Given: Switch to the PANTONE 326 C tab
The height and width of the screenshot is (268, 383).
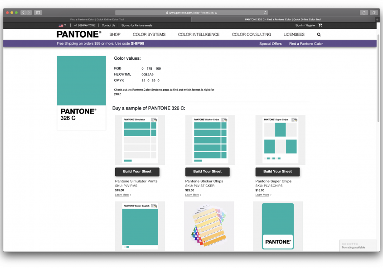Looking at the screenshot, I should click(x=283, y=19).
